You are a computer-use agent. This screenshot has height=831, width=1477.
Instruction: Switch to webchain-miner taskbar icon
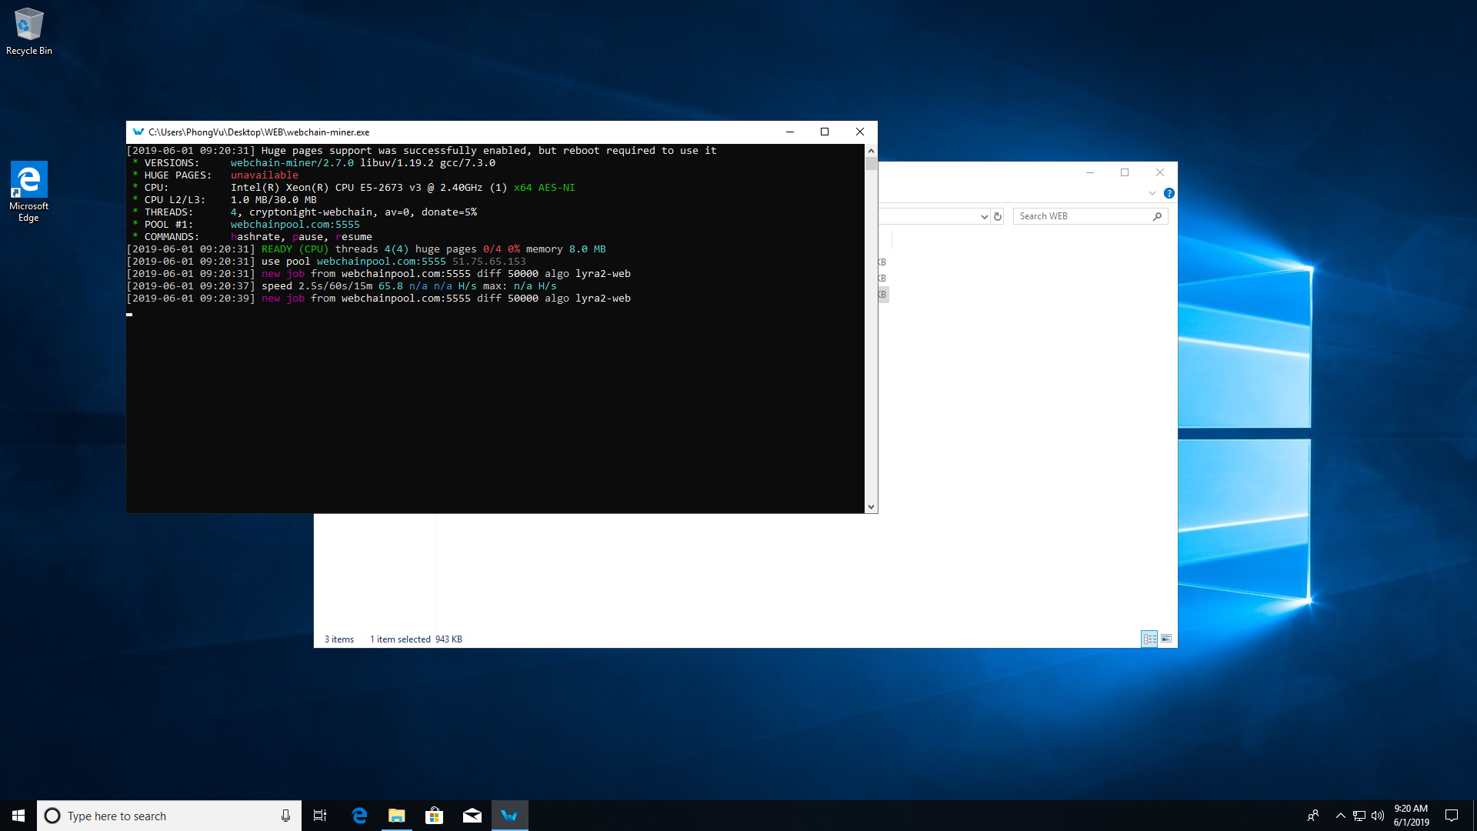click(x=510, y=816)
